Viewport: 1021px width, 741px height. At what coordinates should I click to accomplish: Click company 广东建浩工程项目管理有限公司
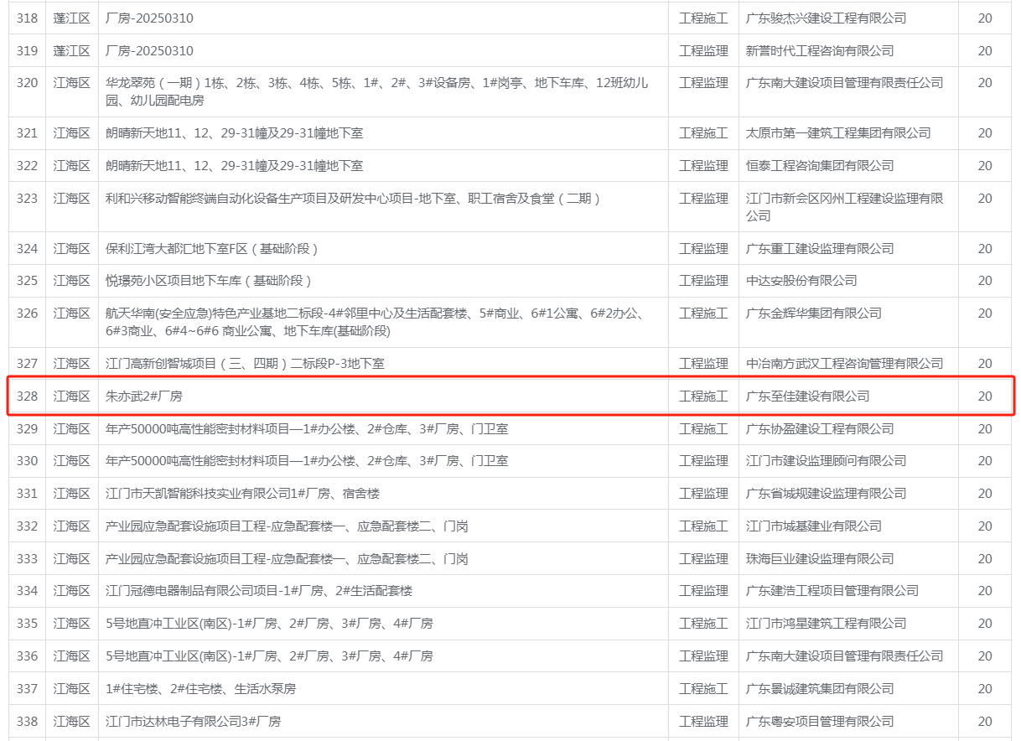click(832, 590)
